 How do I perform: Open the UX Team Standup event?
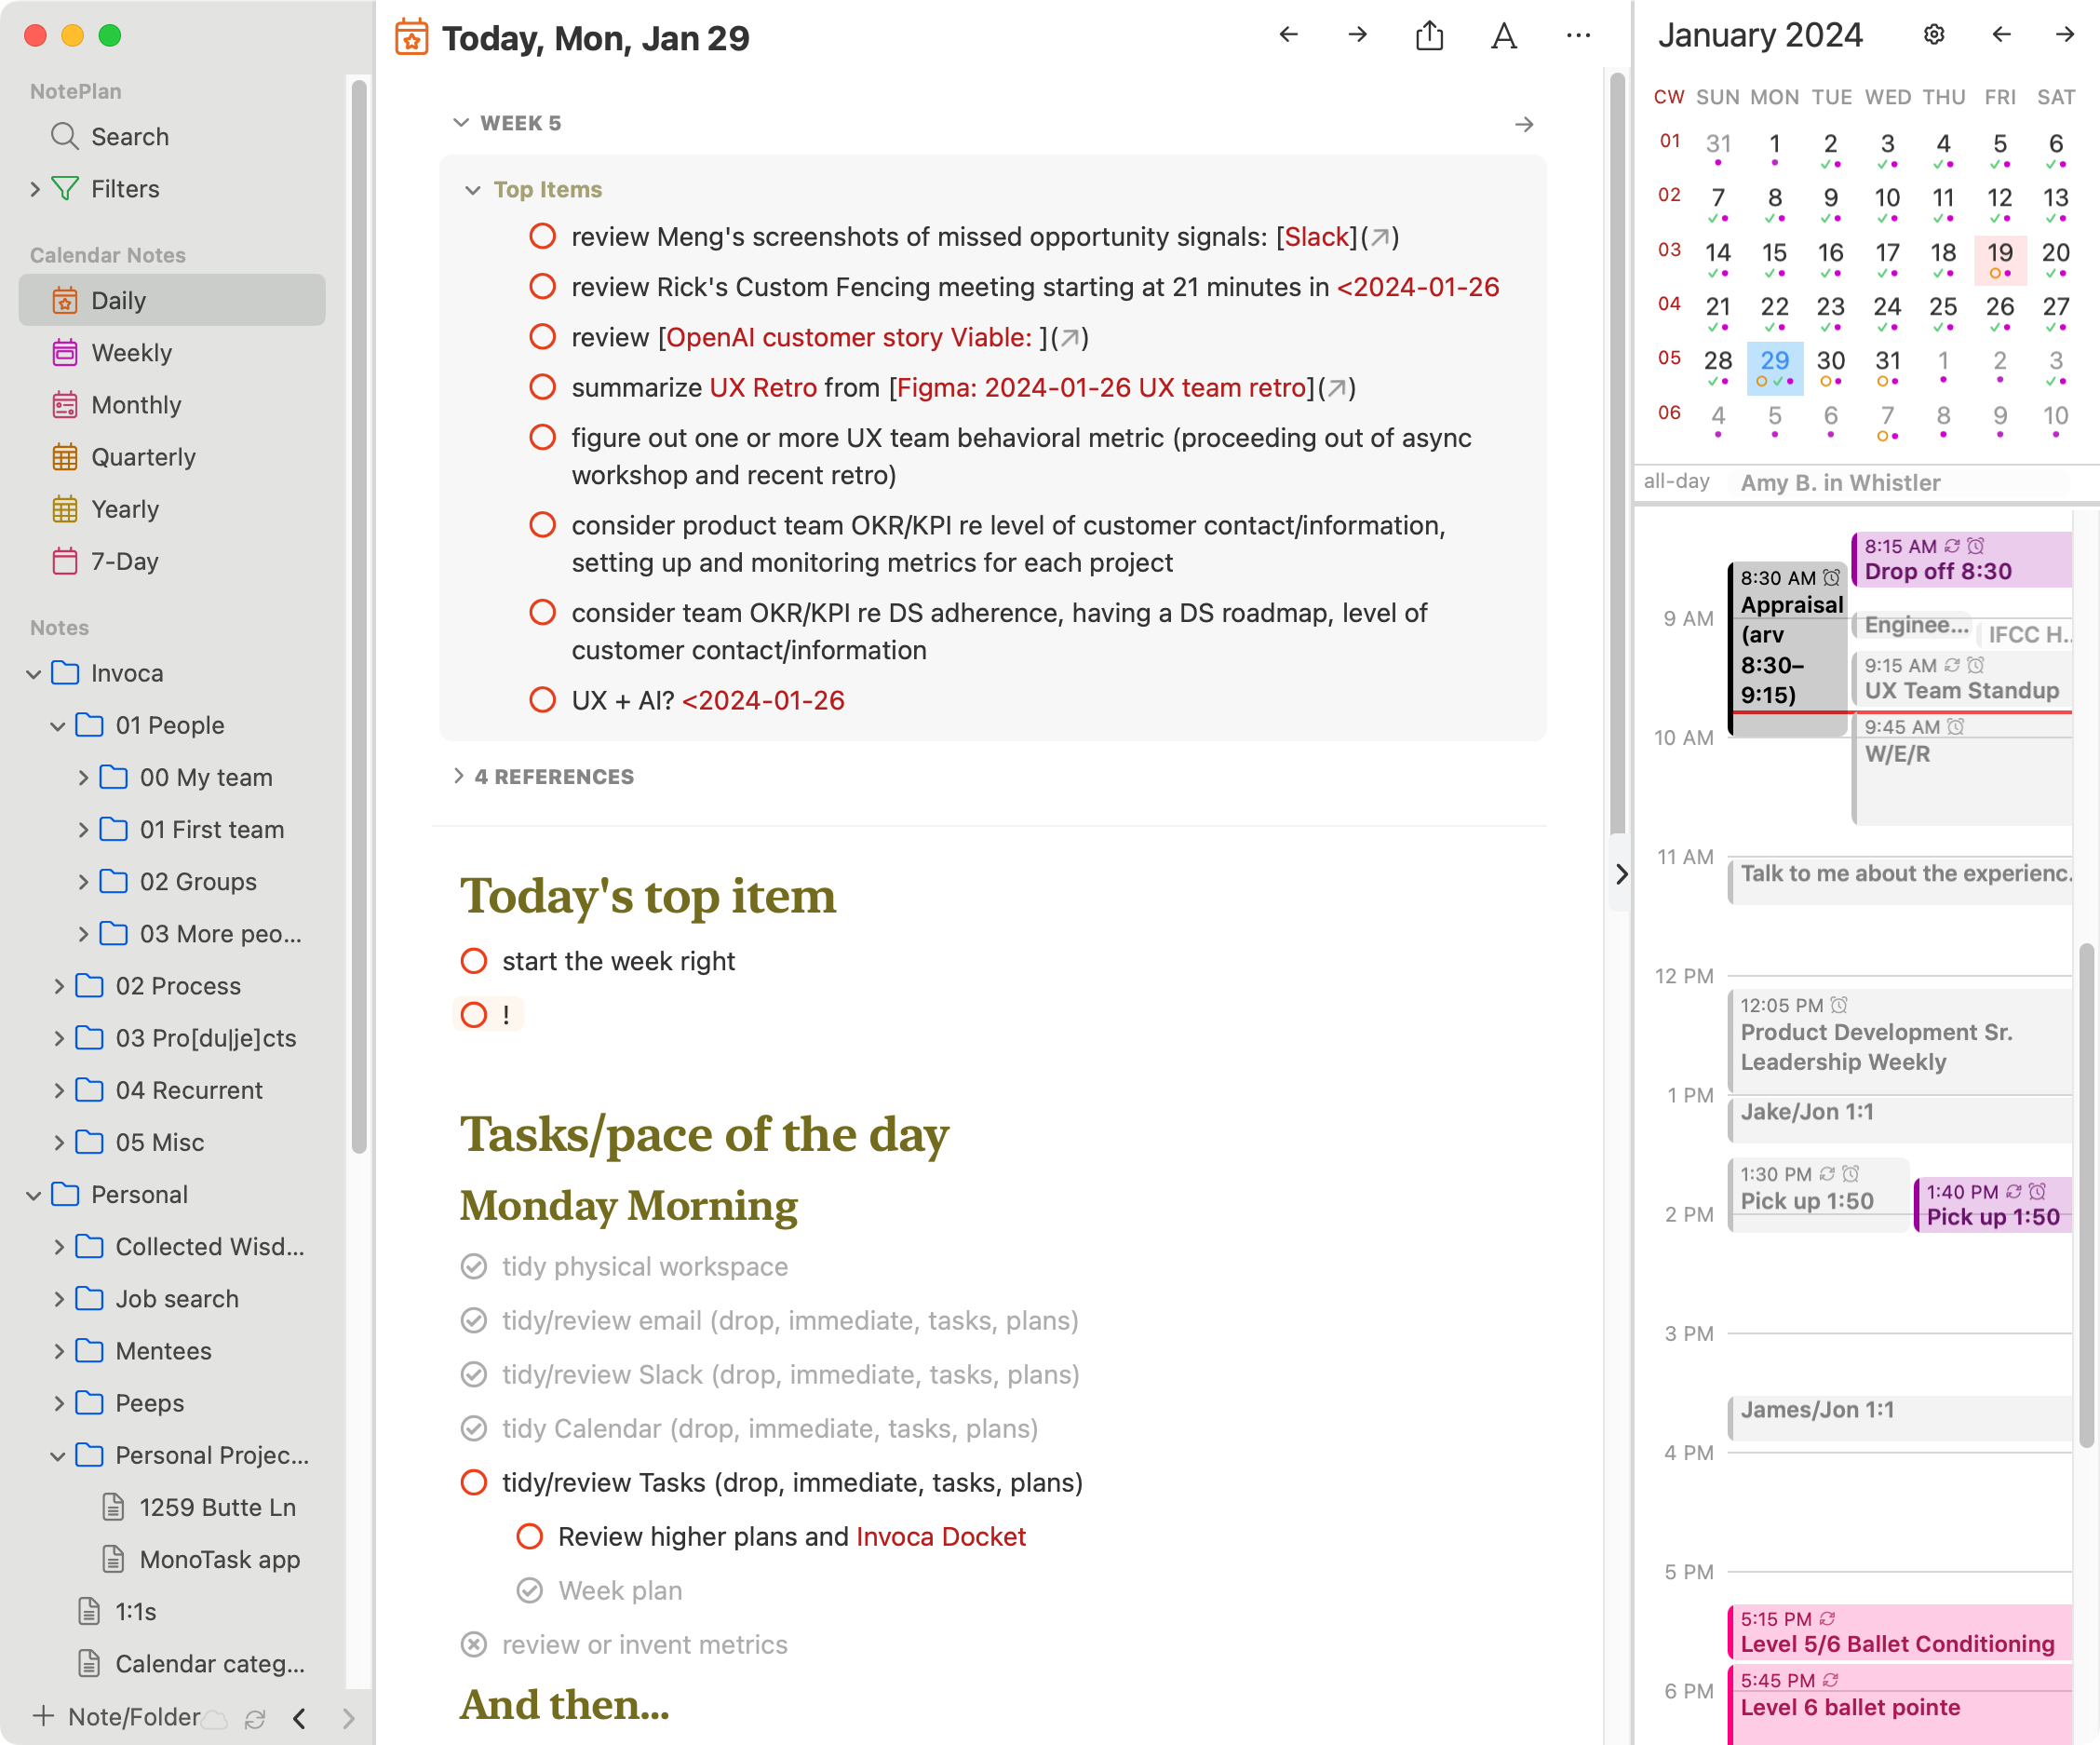pos(1961,680)
